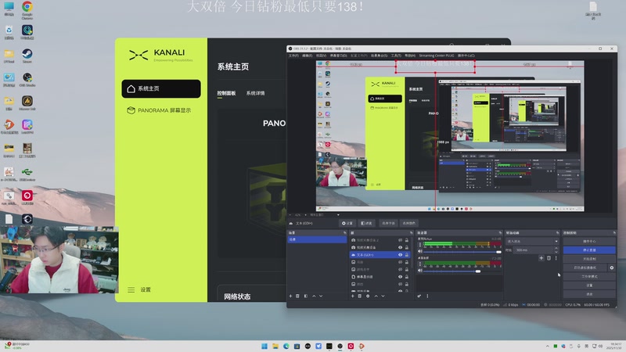Screen dimensions: 626x352
Task: Open scene transition type dropdown
Action: click(532, 241)
